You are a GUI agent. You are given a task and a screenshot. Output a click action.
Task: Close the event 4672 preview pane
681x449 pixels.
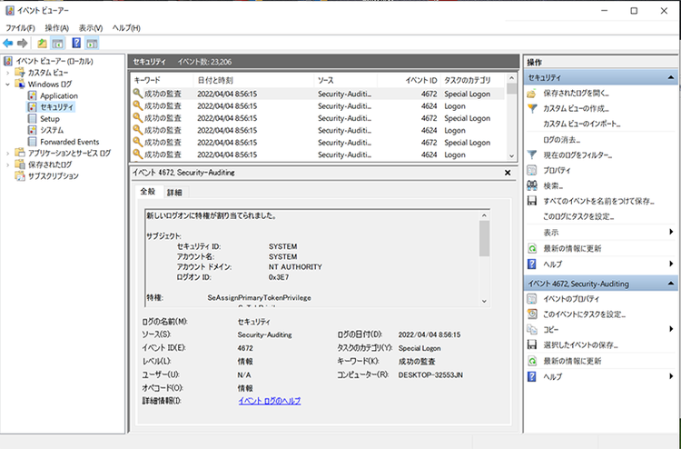(508, 173)
